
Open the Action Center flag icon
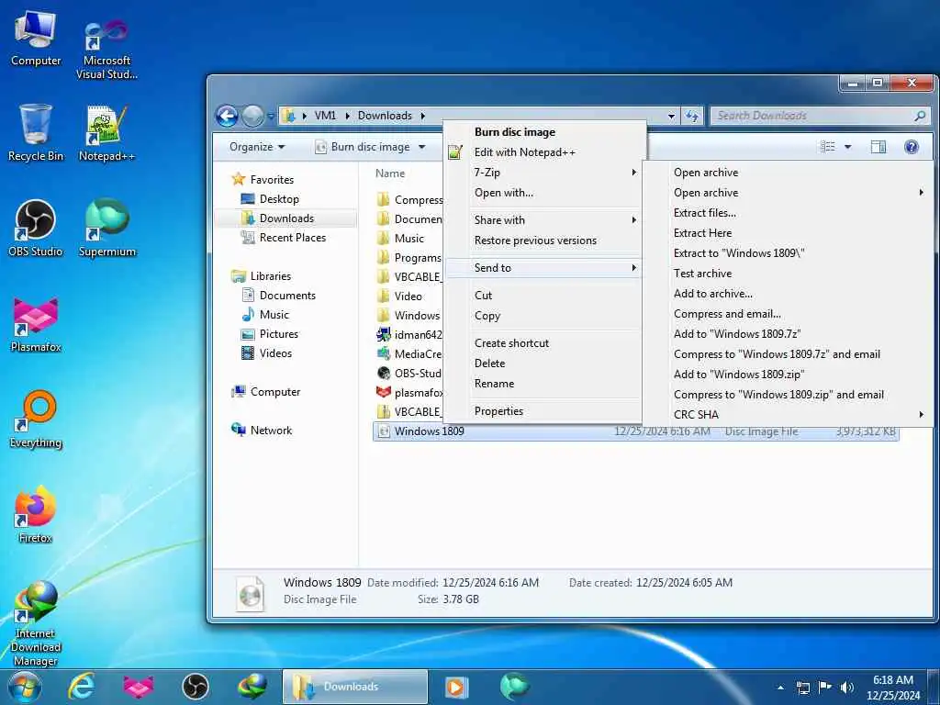click(825, 688)
